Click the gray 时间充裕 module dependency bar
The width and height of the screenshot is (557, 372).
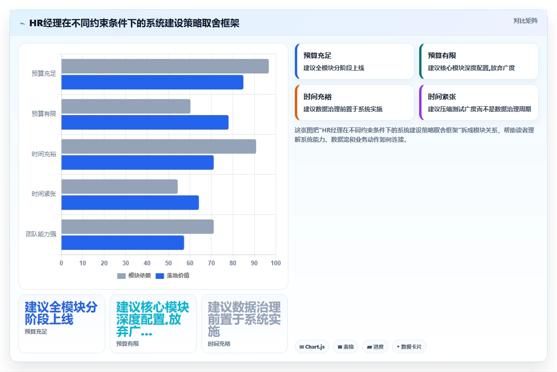pyautogui.click(x=159, y=146)
